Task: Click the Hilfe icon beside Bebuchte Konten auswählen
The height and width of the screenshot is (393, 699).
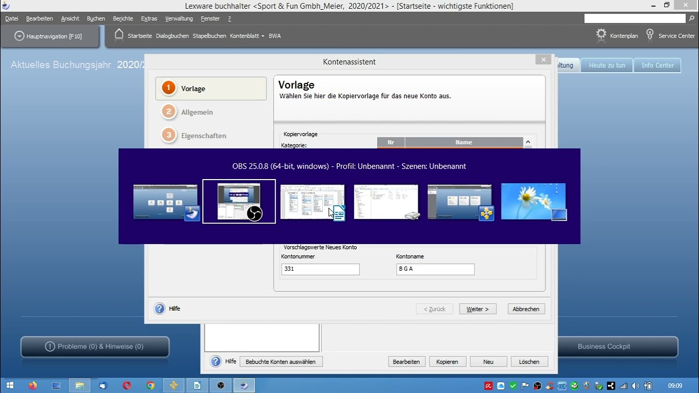Action: click(x=216, y=361)
